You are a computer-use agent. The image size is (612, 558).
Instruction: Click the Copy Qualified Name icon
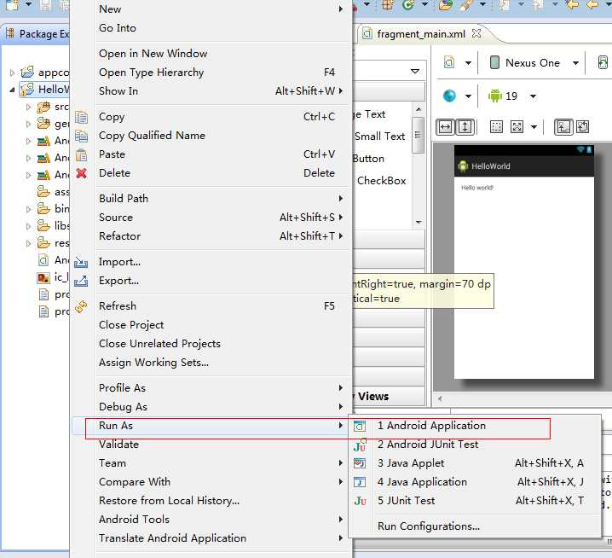coord(81,136)
